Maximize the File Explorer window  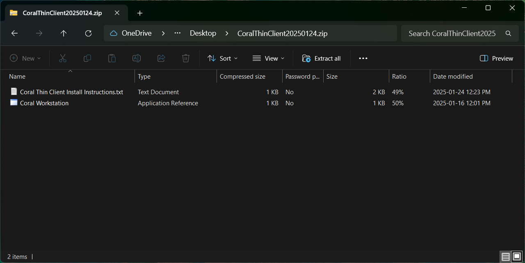tap(488, 8)
